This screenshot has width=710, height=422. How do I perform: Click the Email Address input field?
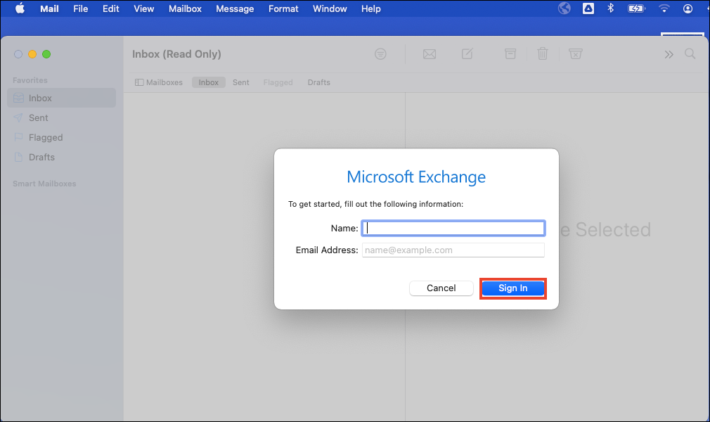coord(453,250)
